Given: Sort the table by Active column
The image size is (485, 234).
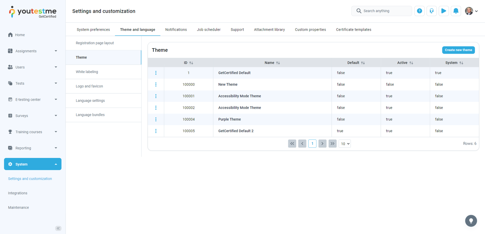Looking at the screenshot, I should click(x=411, y=63).
